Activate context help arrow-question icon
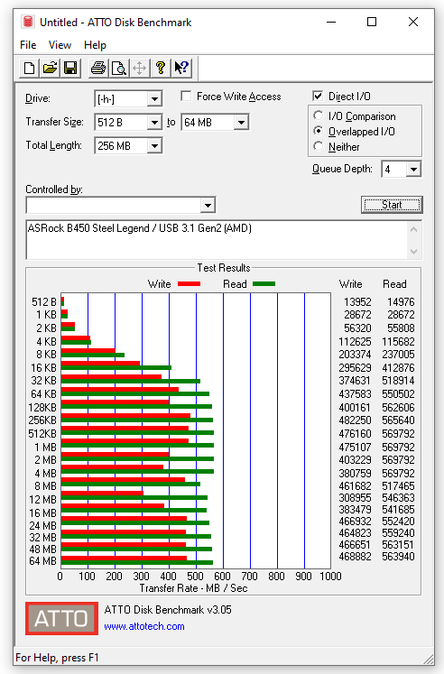The width and height of the screenshot is (444, 674). (181, 68)
